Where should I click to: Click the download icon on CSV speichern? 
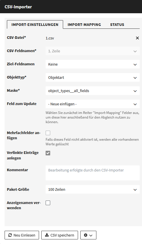47,235
